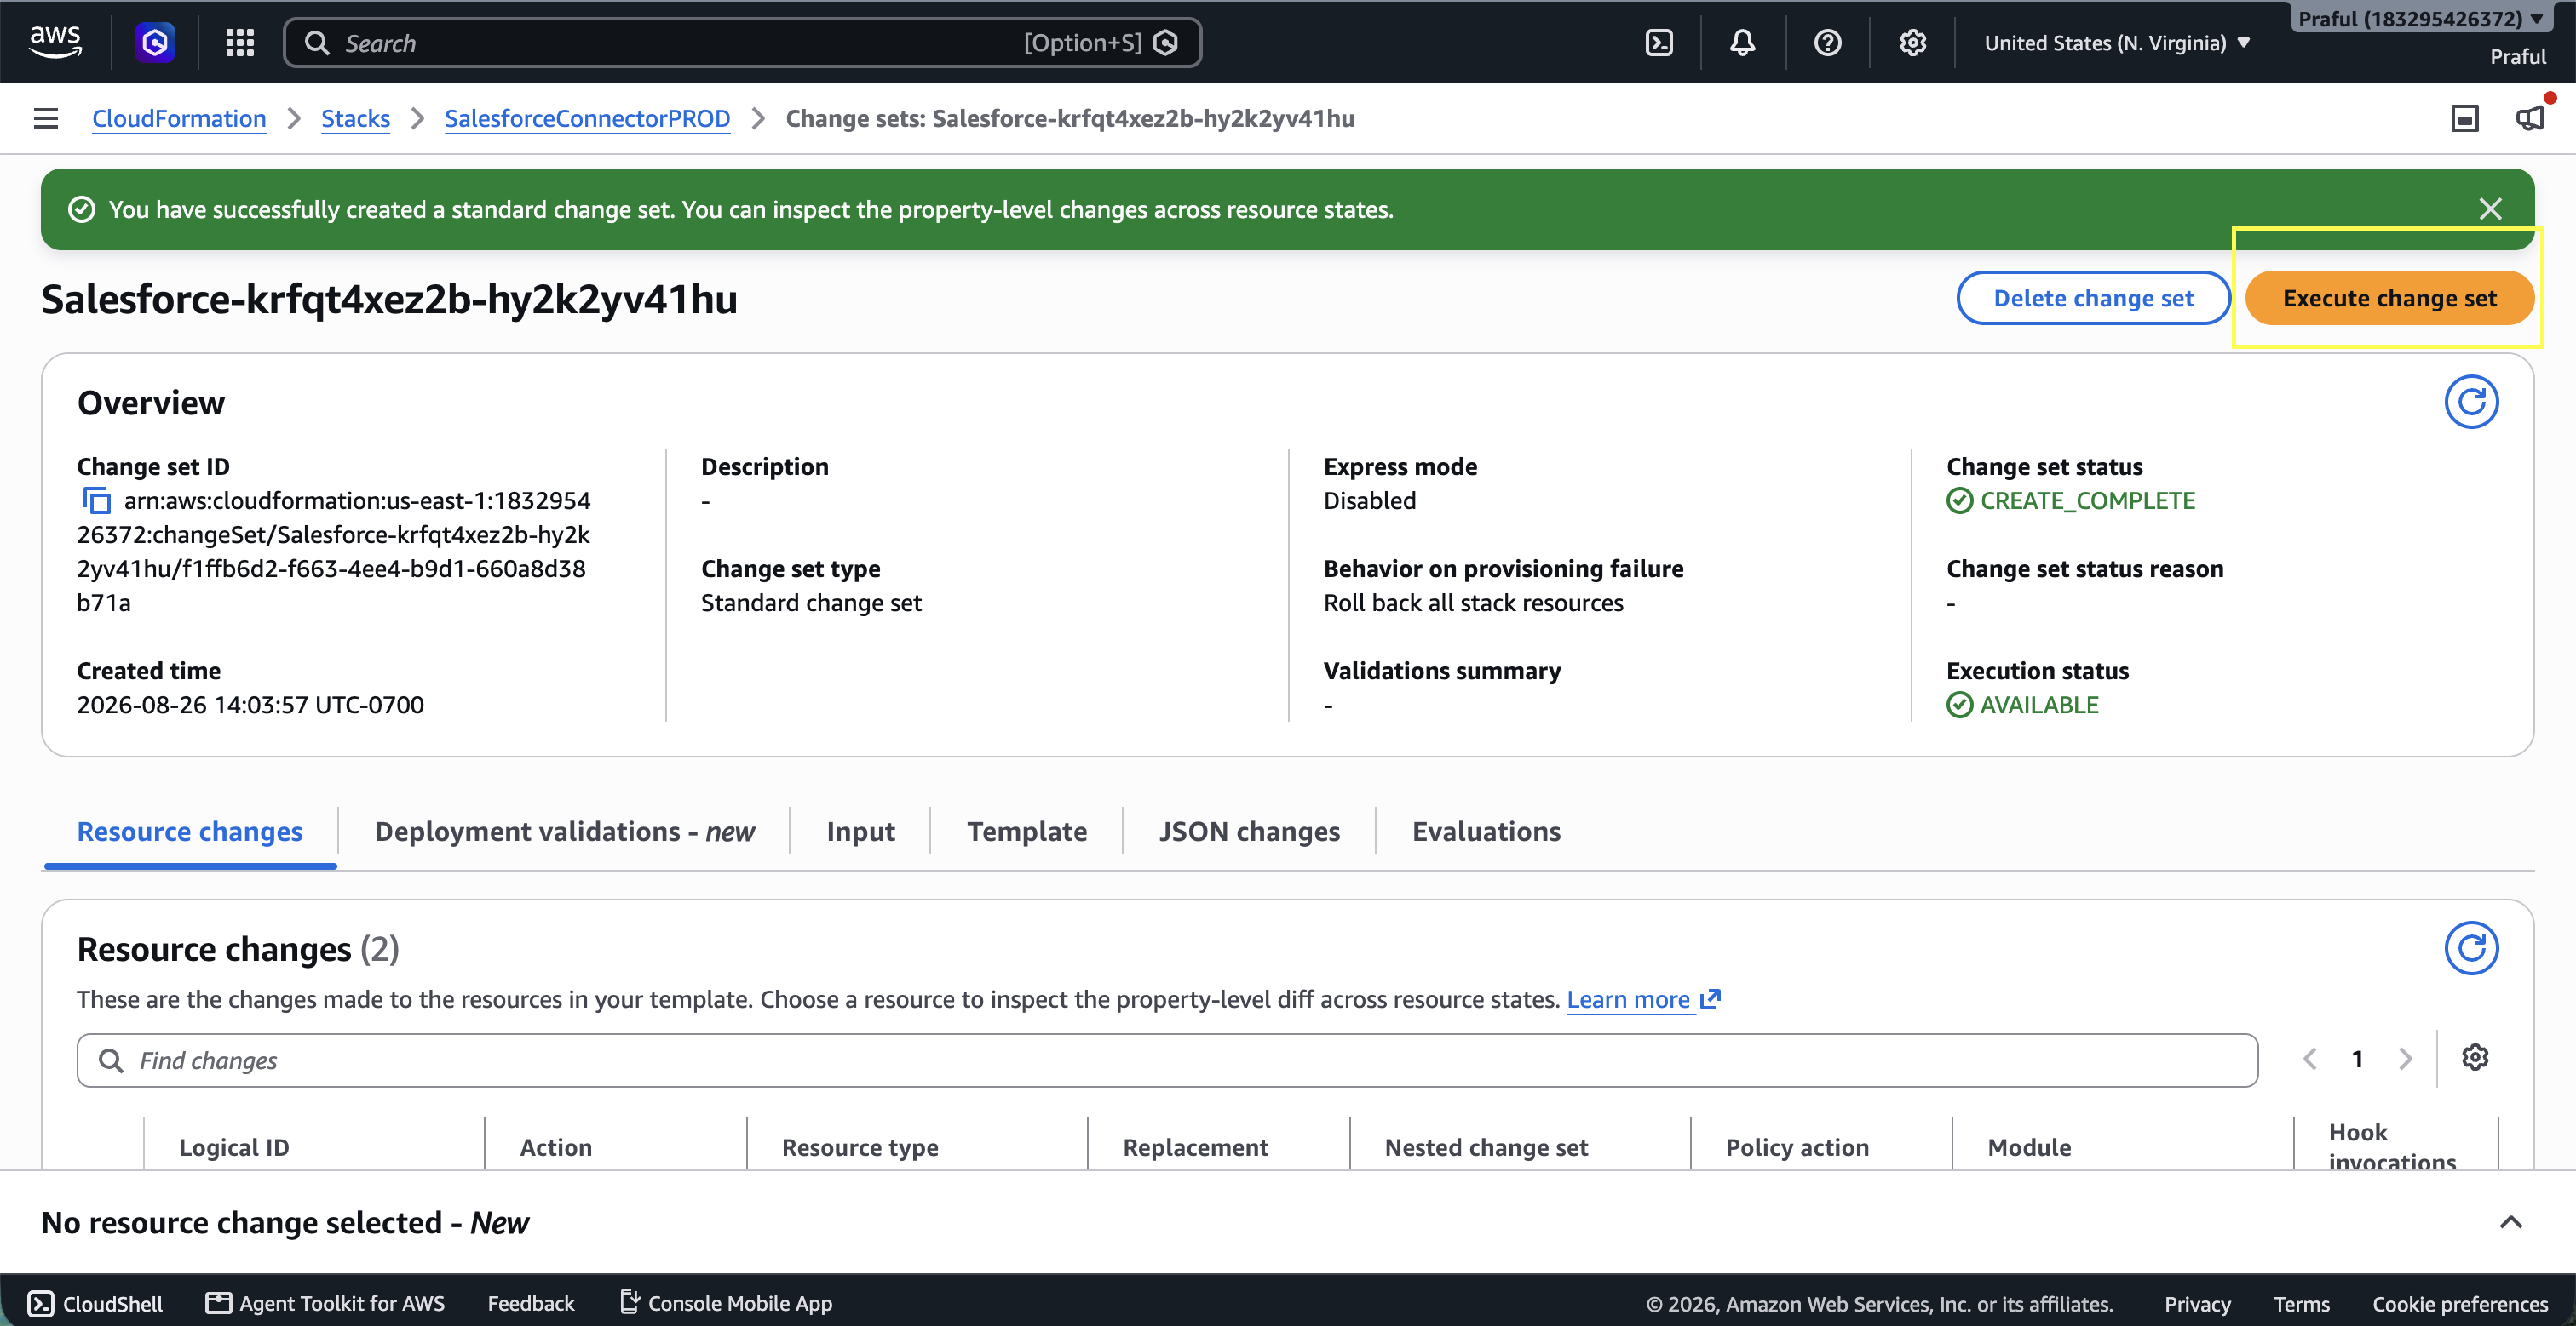Viewport: 2576px width, 1326px height.
Task: Open Feedback in the footer
Action: [531, 1303]
